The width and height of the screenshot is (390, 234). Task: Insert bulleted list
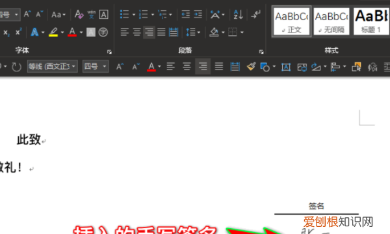point(124,14)
